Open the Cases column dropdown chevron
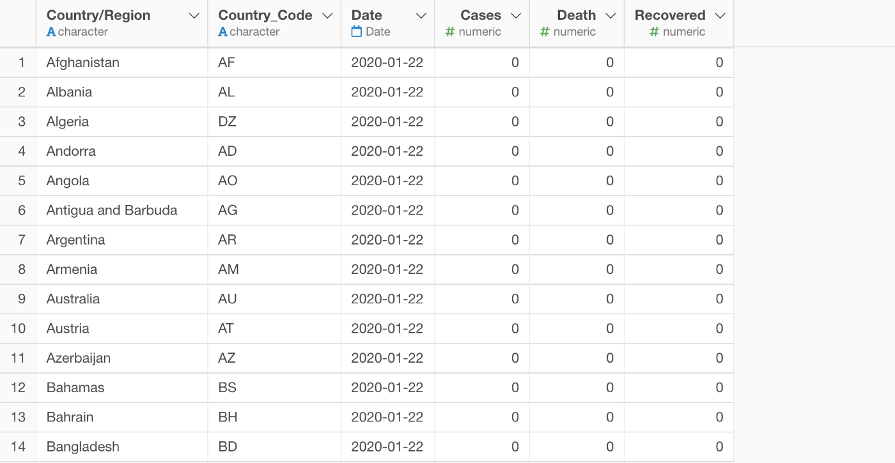The width and height of the screenshot is (895, 463). (516, 16)
